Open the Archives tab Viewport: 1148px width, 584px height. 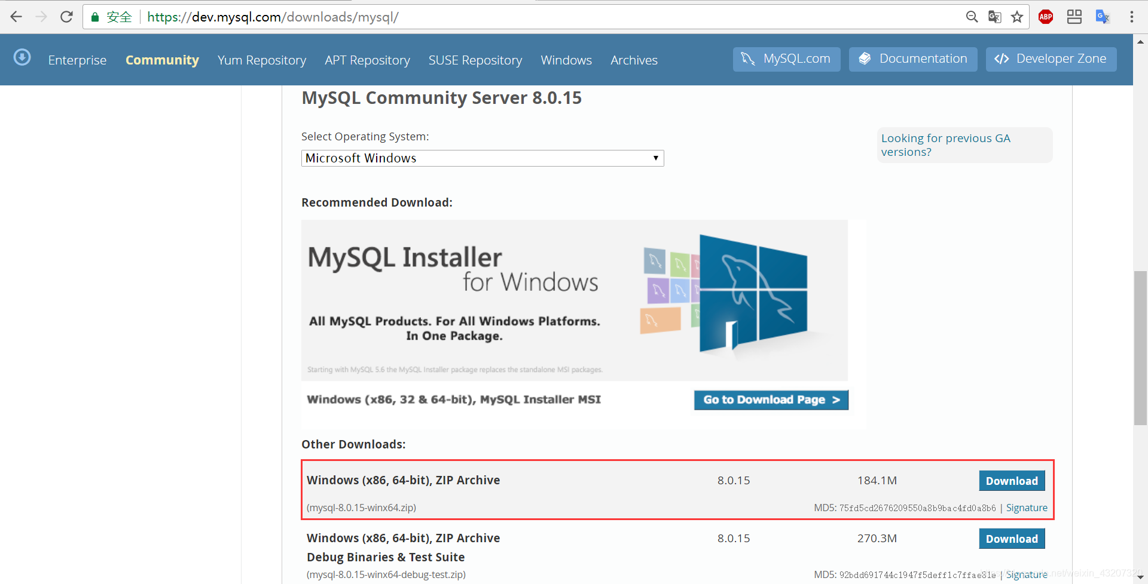tap(634, 60)
